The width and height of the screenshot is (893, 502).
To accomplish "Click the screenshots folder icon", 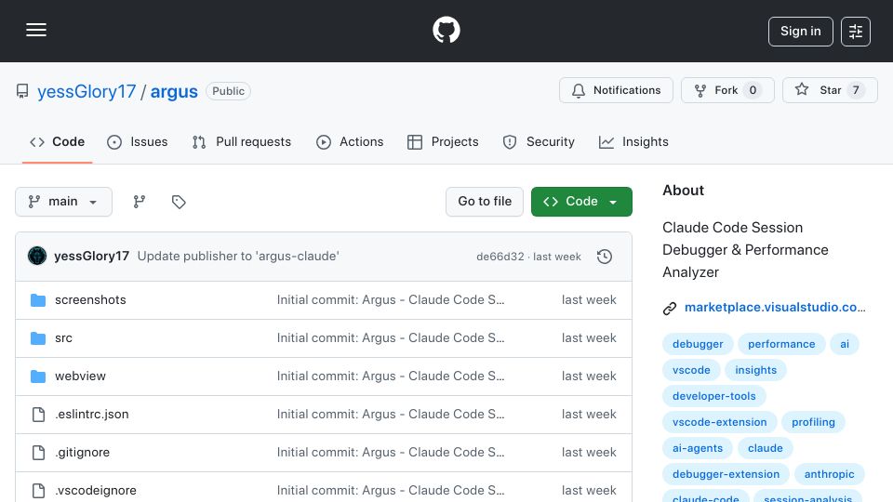I will tap(38, 300).
